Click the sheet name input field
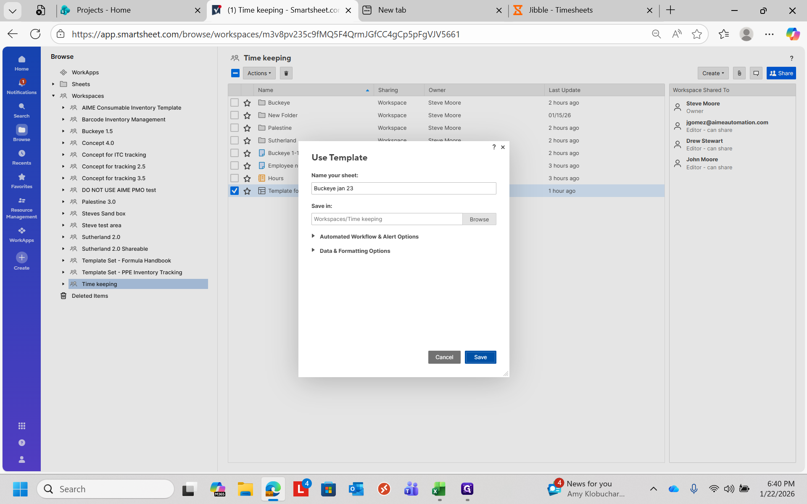 [x=403, y=188]
